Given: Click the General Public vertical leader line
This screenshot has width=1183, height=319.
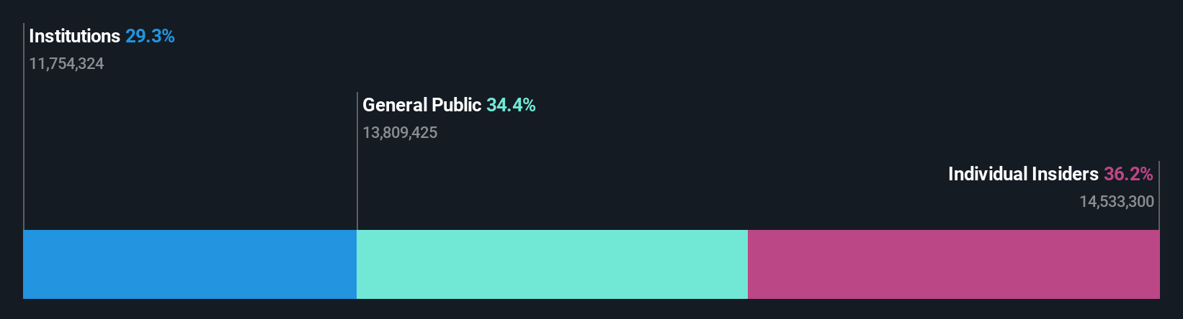Looking at the screenshot, I should (357, 161).
